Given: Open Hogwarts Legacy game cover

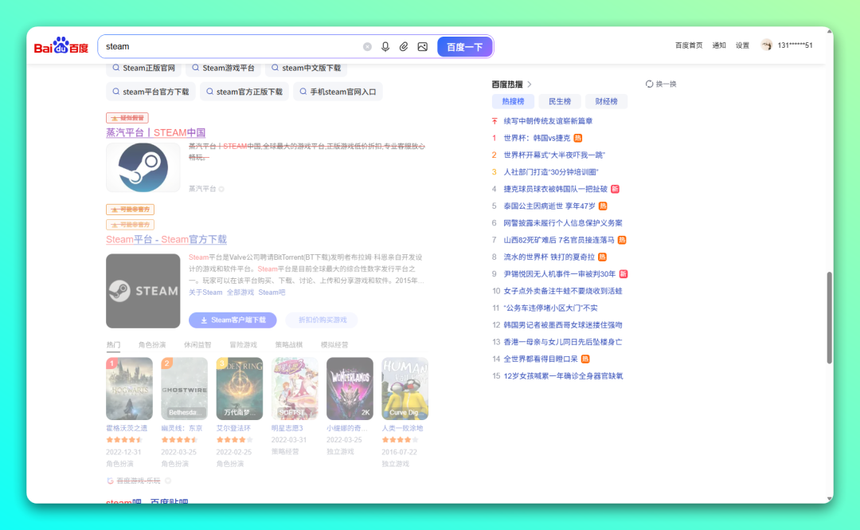Looking at the screenshot, I should (x=130, y=389).
